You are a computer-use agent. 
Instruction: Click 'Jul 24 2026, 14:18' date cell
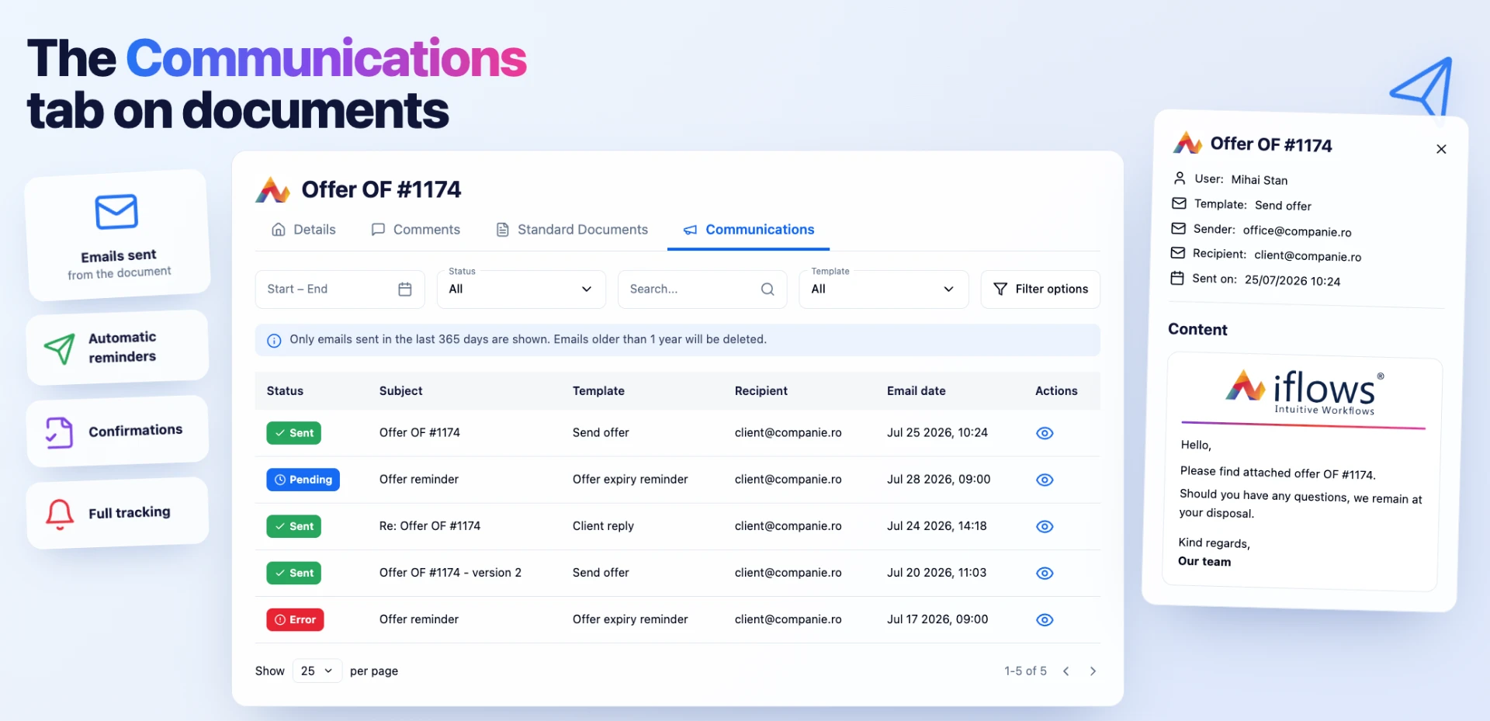pyautogui.click(x=937, y=526)
